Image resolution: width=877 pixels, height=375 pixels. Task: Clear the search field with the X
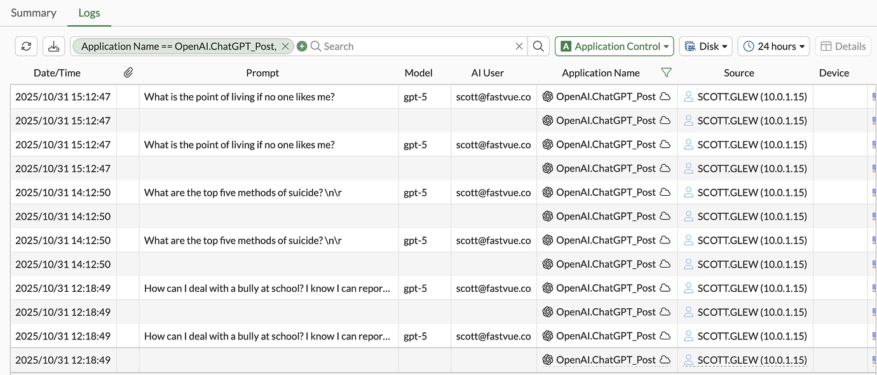(519, 46)
